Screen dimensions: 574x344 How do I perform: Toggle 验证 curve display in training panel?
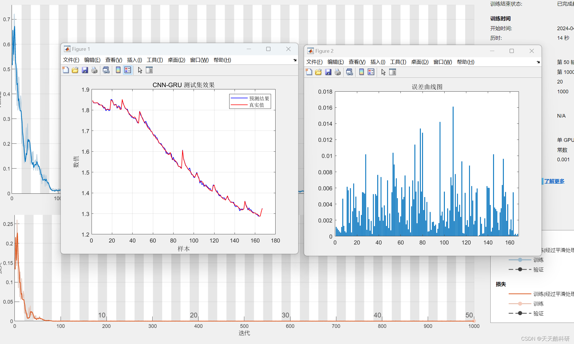(x=521, y=269)
